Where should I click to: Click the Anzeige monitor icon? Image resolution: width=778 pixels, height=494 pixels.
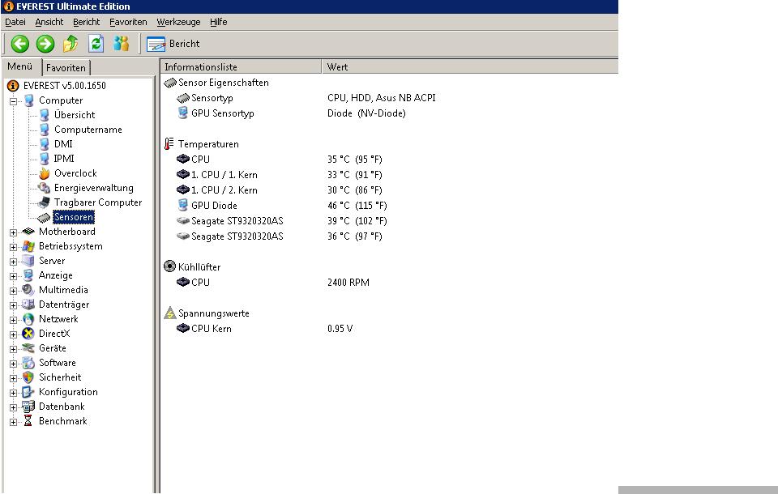[28, 275]
